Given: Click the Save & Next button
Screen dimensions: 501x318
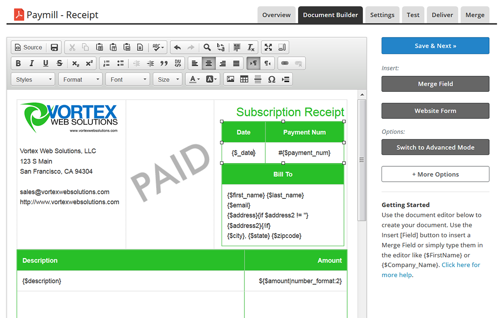Looking at the screenshot, I should click(x=435, y=46).
